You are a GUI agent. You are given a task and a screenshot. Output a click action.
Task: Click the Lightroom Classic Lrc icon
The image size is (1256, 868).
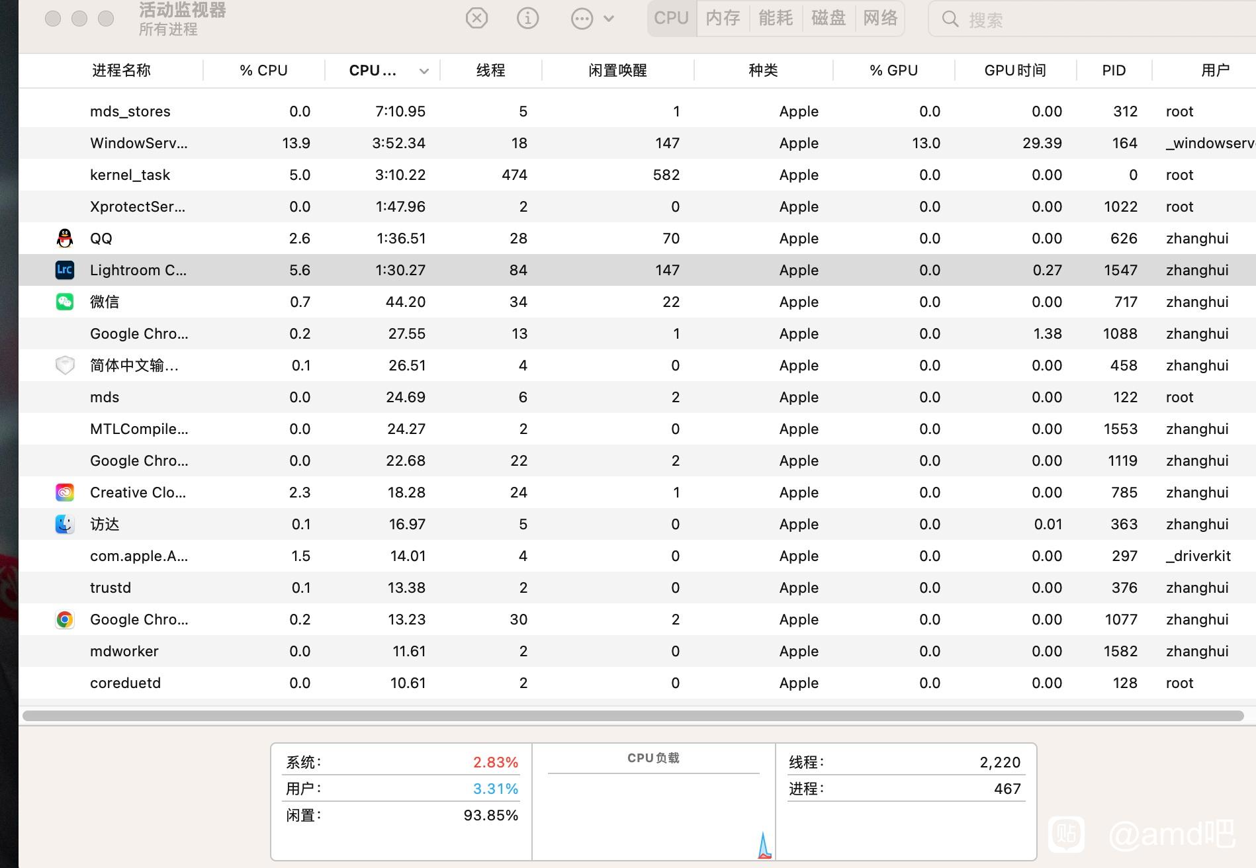65,270
